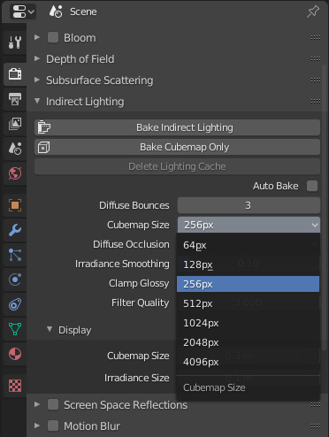Expand the Motion Blur panel
Image resolution: width=329 pixels, height=437 pixels.
click(37, 425)
